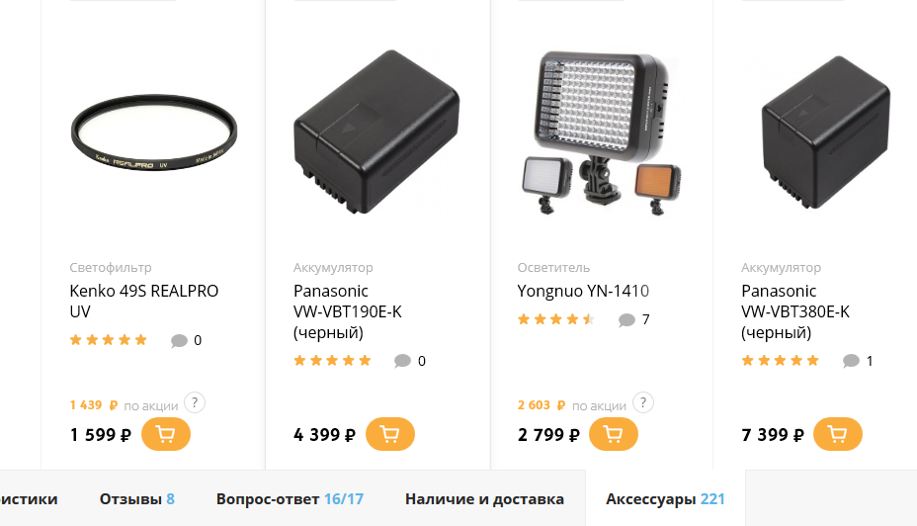Open the Наличие и доставка tab

pyautogui.click(x=484, y=499)
